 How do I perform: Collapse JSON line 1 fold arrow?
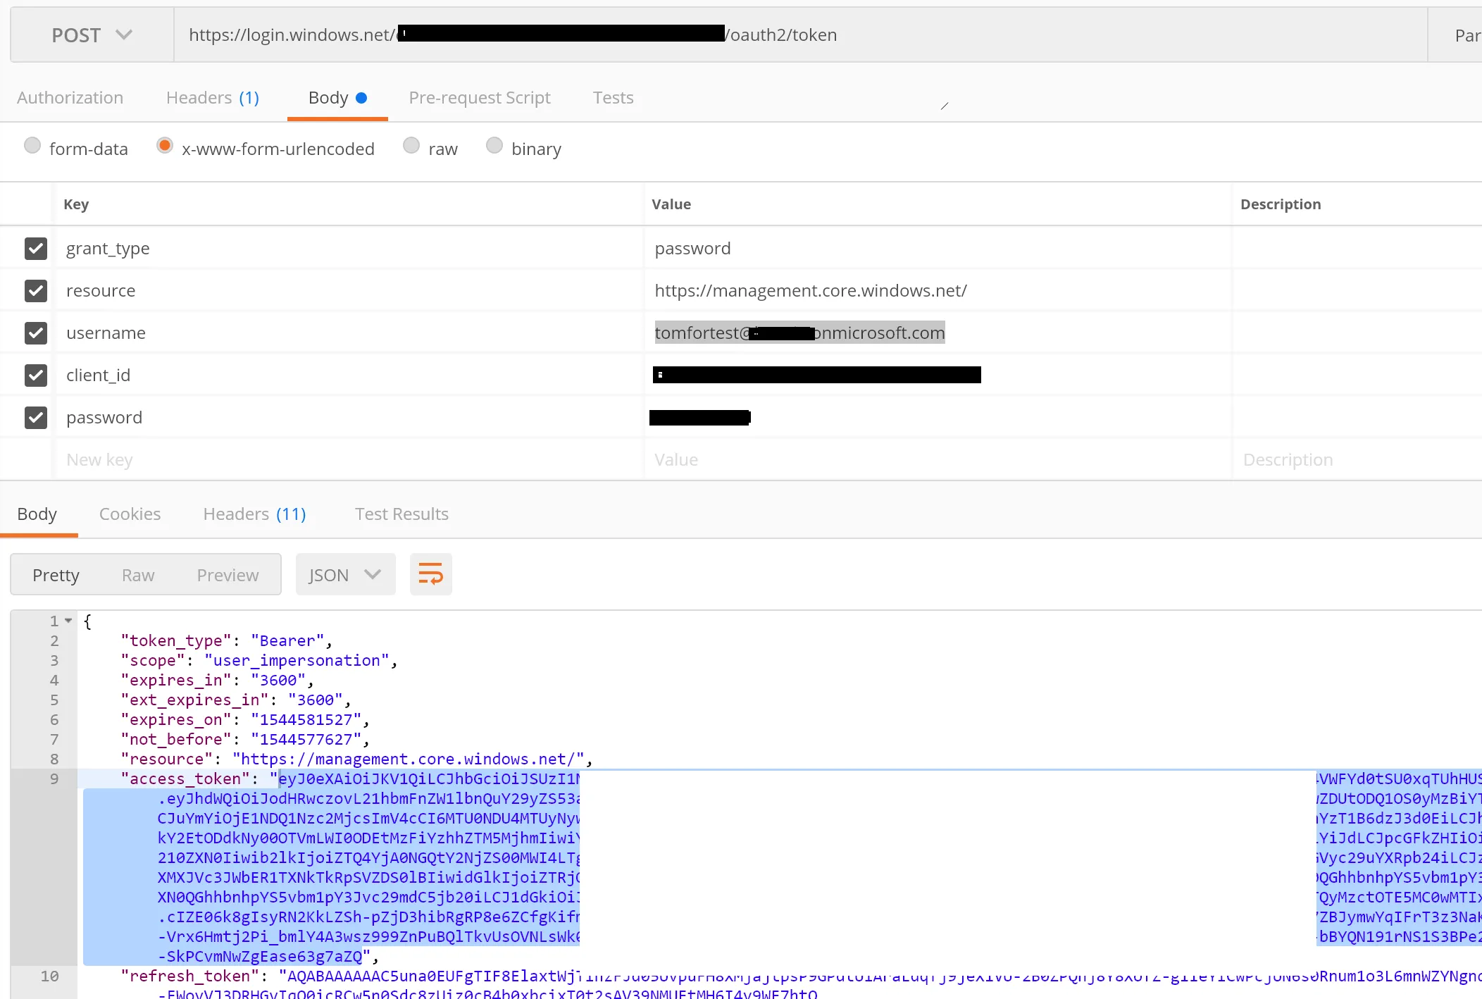68,621
